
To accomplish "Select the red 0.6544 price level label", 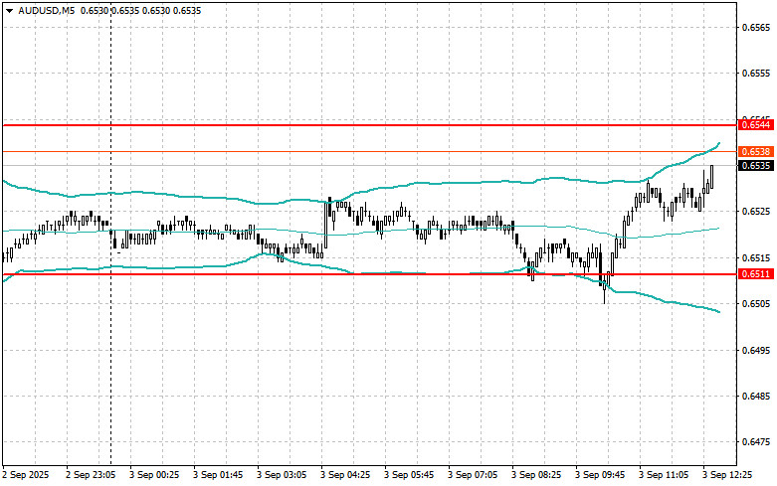I will [x=756, y=125].
